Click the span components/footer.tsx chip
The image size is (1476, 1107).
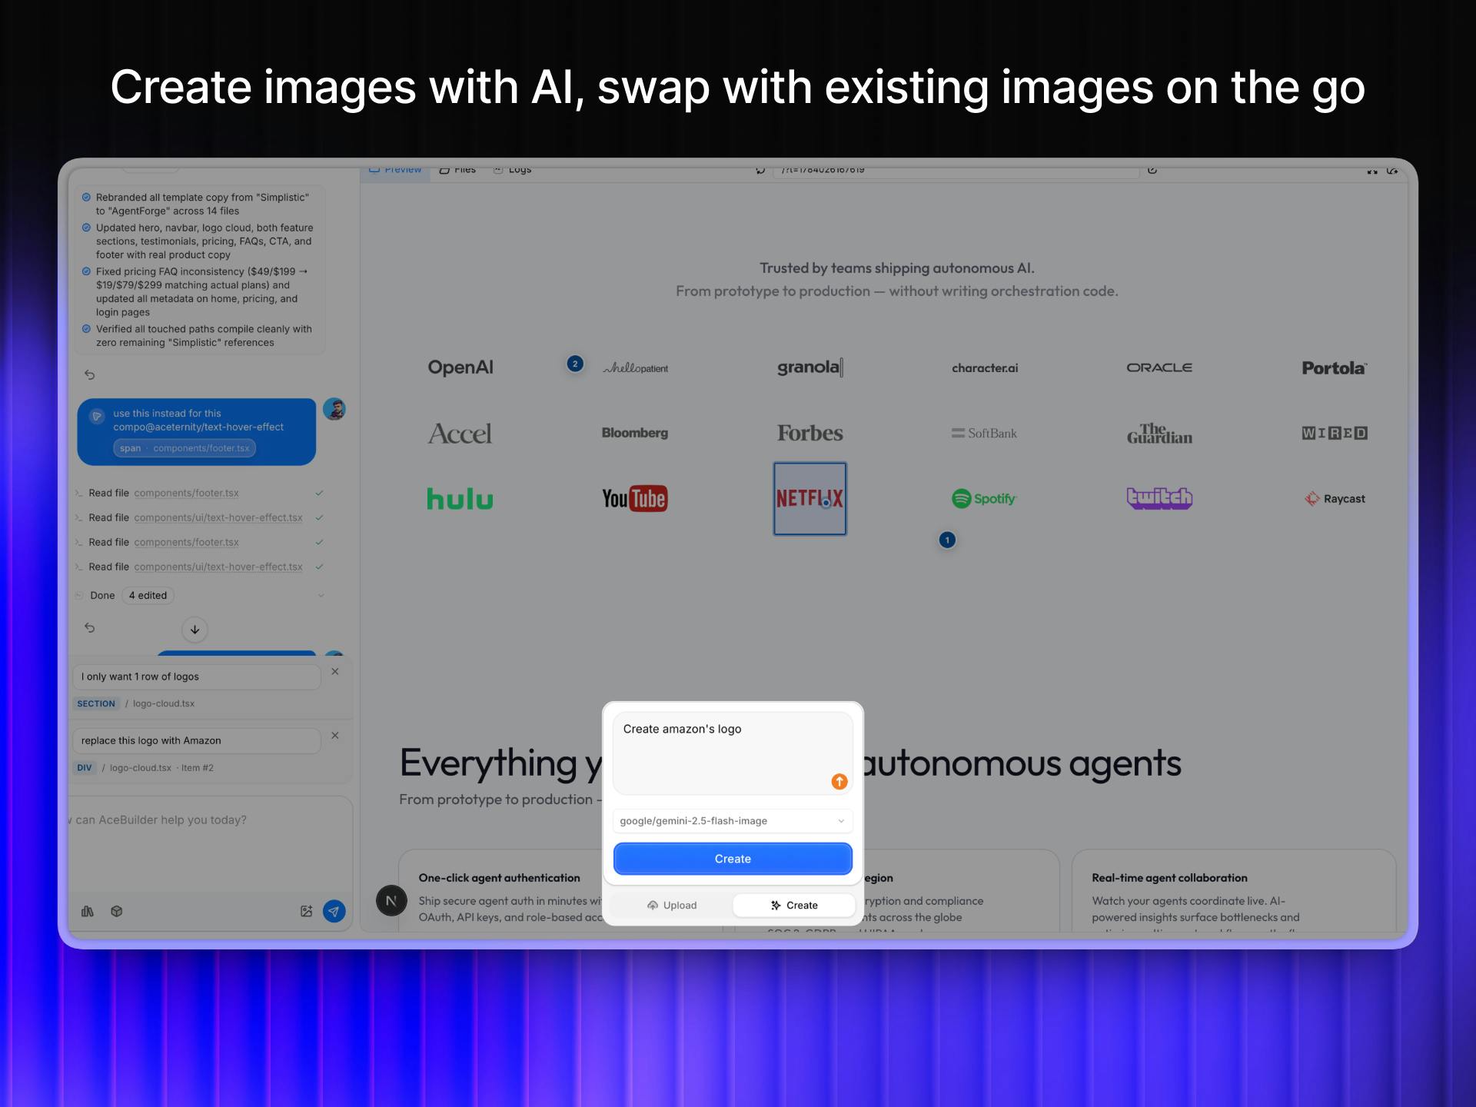184,448
